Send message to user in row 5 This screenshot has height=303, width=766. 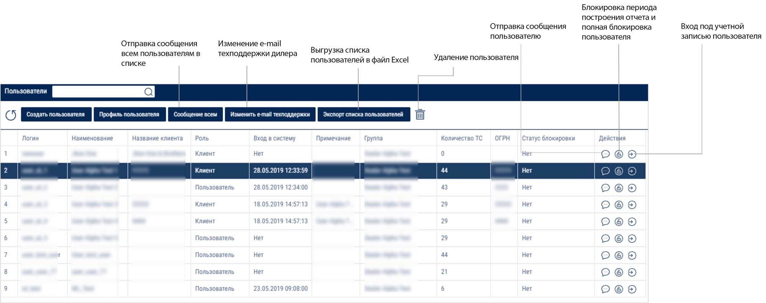point(605,222)
